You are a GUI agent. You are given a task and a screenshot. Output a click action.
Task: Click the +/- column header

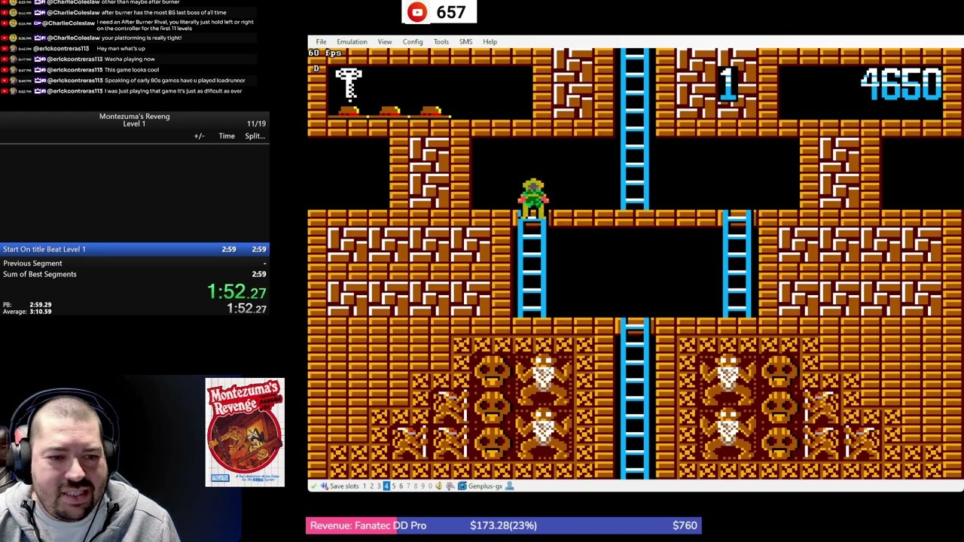199,136
